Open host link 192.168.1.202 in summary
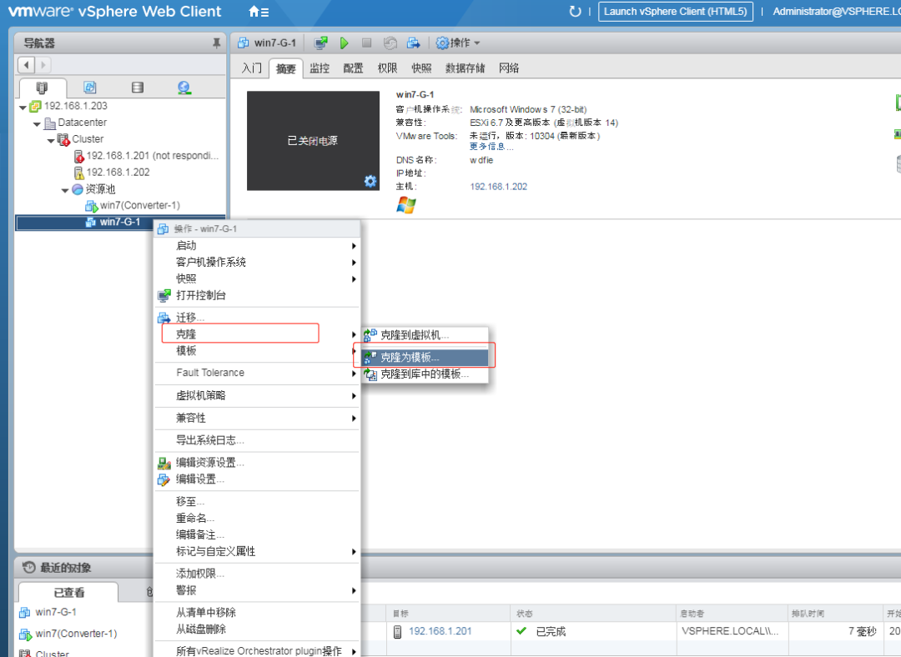This screenshot has width=901, height=657. [x=498, y=187]
